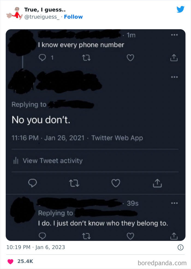Click the Twitter bird logo icon
191x269 pixels.
[180, 9]
